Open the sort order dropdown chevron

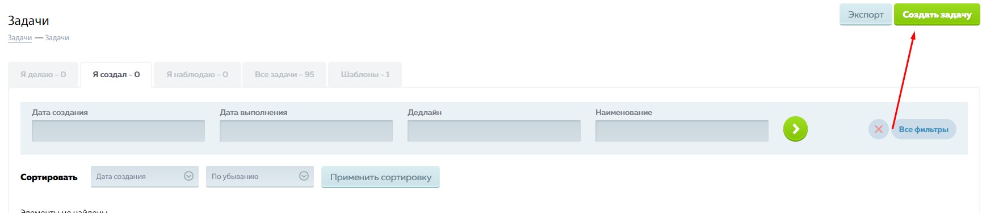tap(304, 176)
